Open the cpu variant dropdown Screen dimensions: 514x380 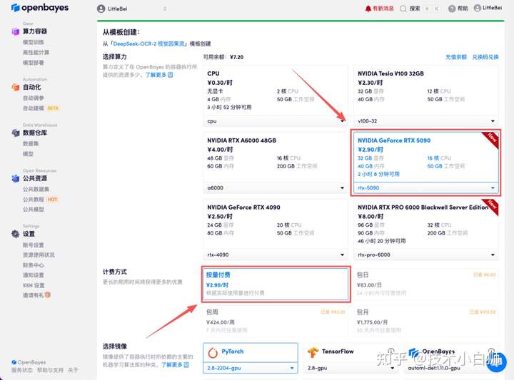[276, 121]
